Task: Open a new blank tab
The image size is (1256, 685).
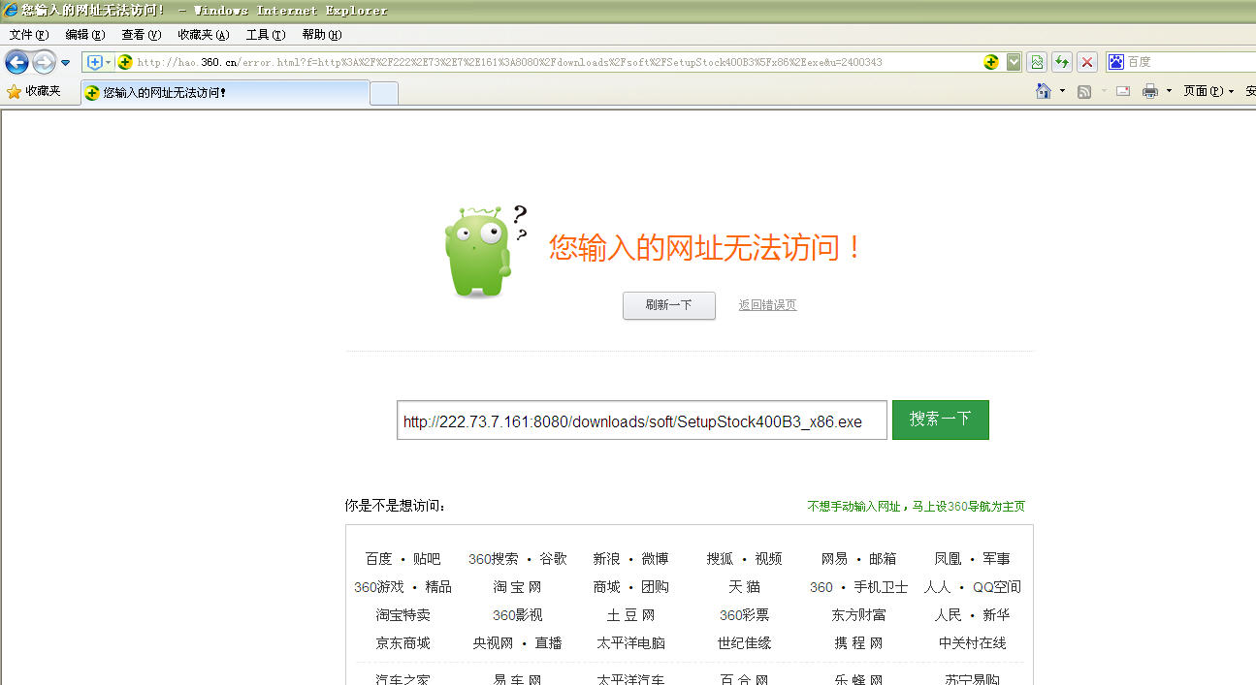Action: [384, 93]
